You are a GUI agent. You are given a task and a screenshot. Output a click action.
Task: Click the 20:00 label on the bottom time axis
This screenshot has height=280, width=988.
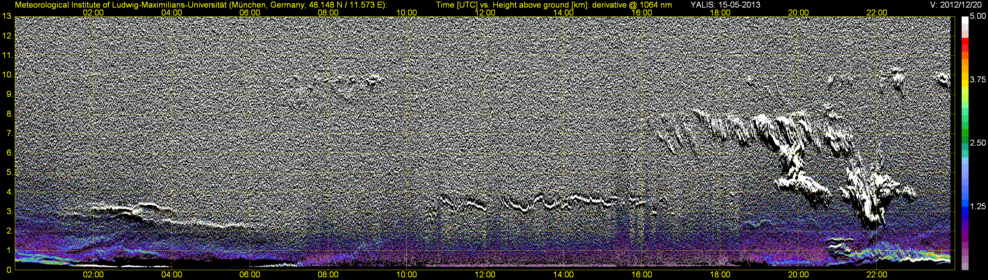coord(799,275)
